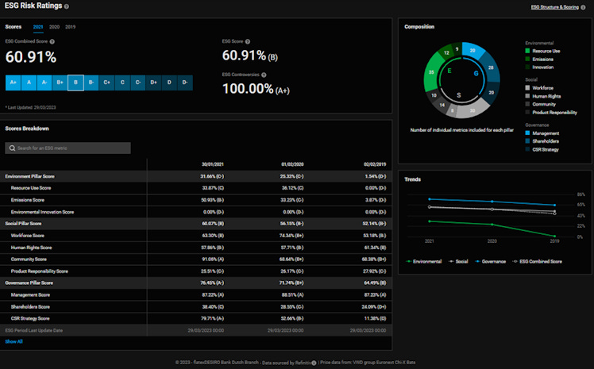Toggle ESG Combined Score series in Trends legend

pyautogui.click(x=537, y=262)
